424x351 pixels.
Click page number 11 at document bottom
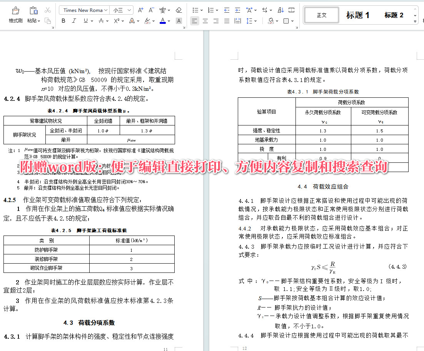pyautogui.click(x=165, y=349)
